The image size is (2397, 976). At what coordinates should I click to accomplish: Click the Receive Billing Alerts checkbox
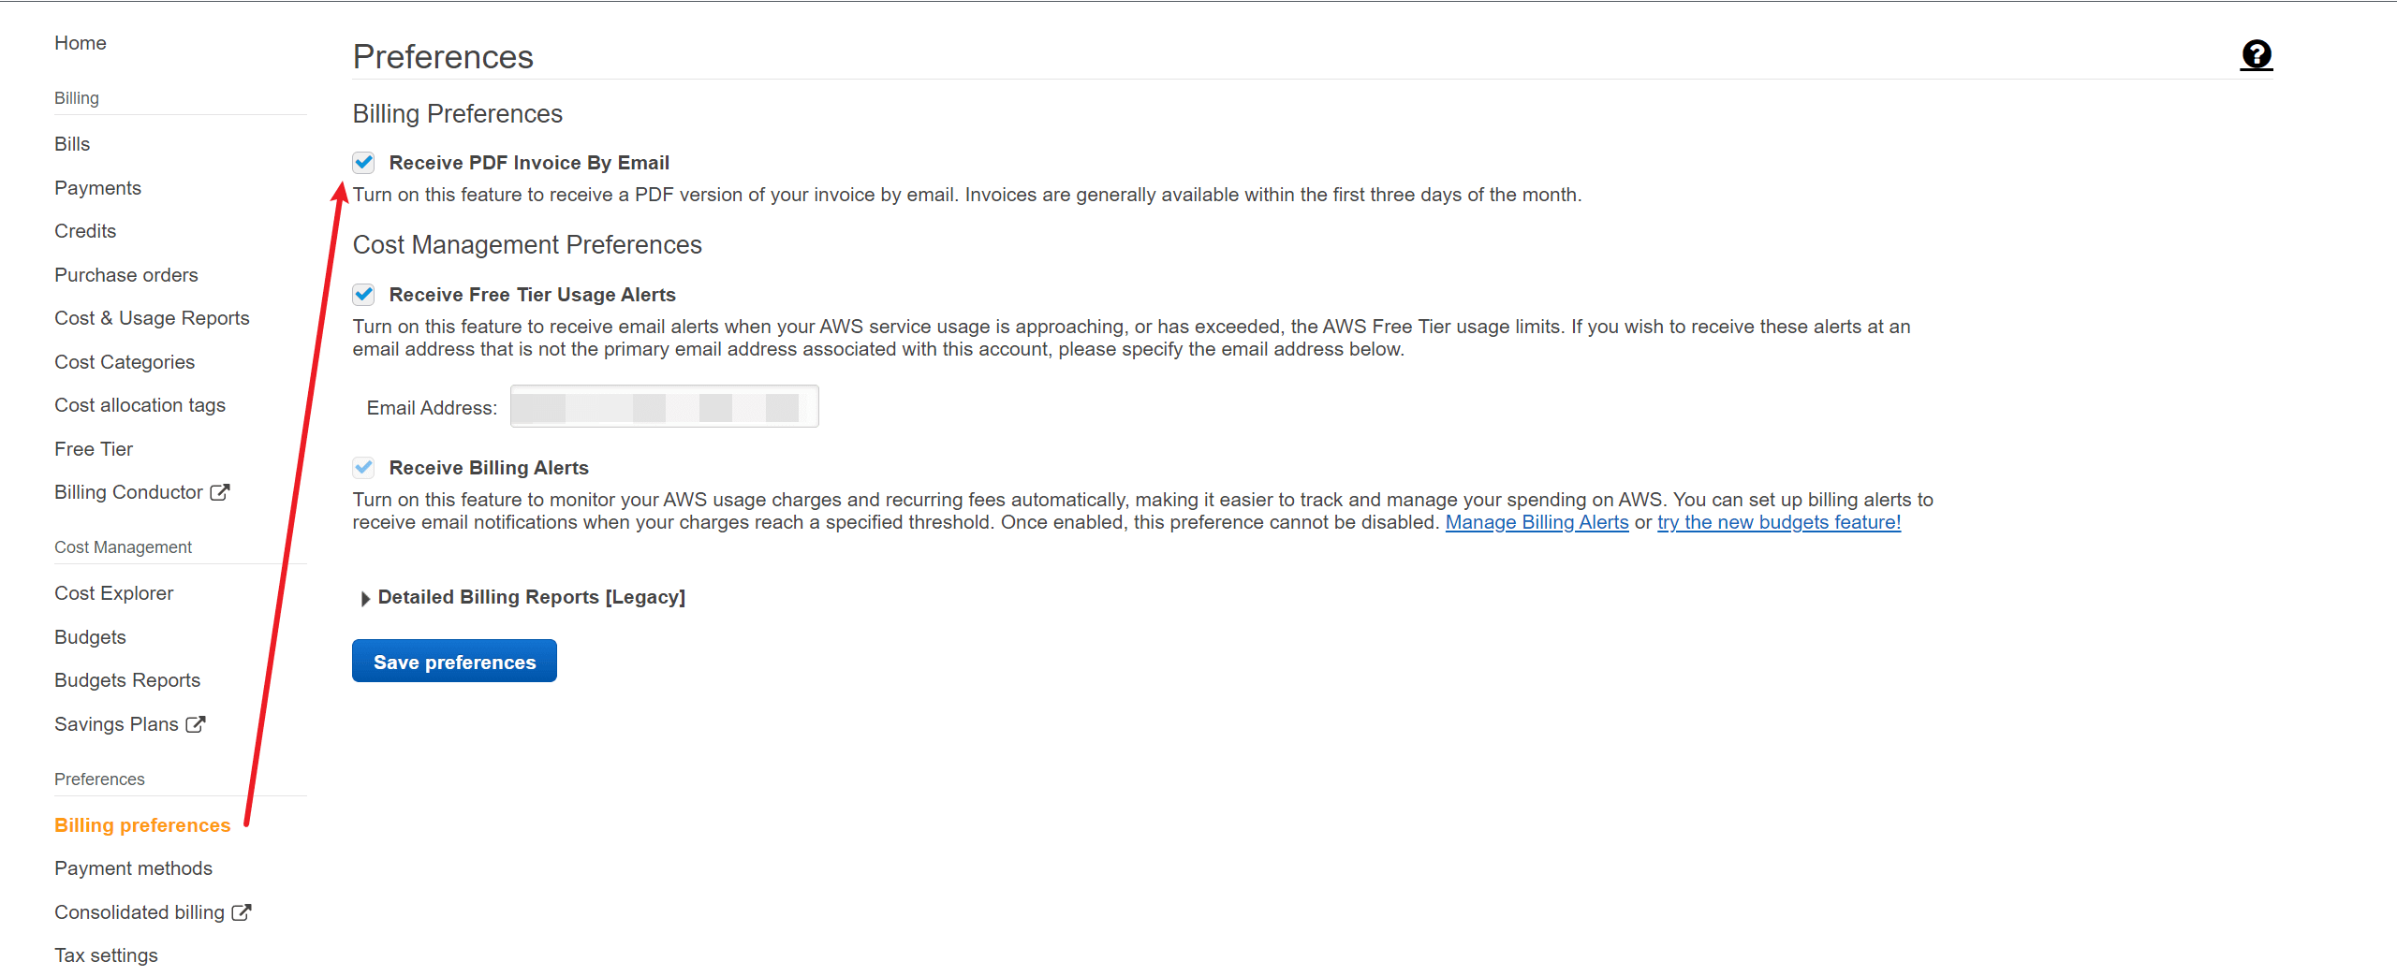coord(364,468)
